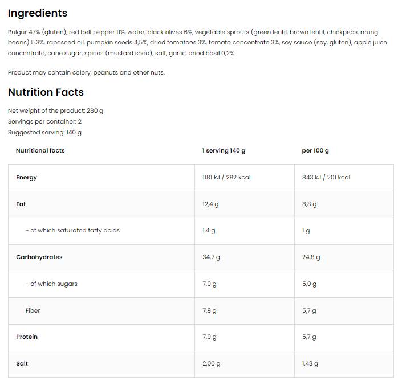Click the Fiber row label

(33, 311)
